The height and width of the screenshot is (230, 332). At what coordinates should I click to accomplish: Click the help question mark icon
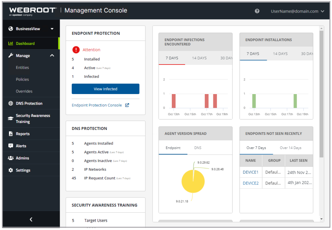257,11
